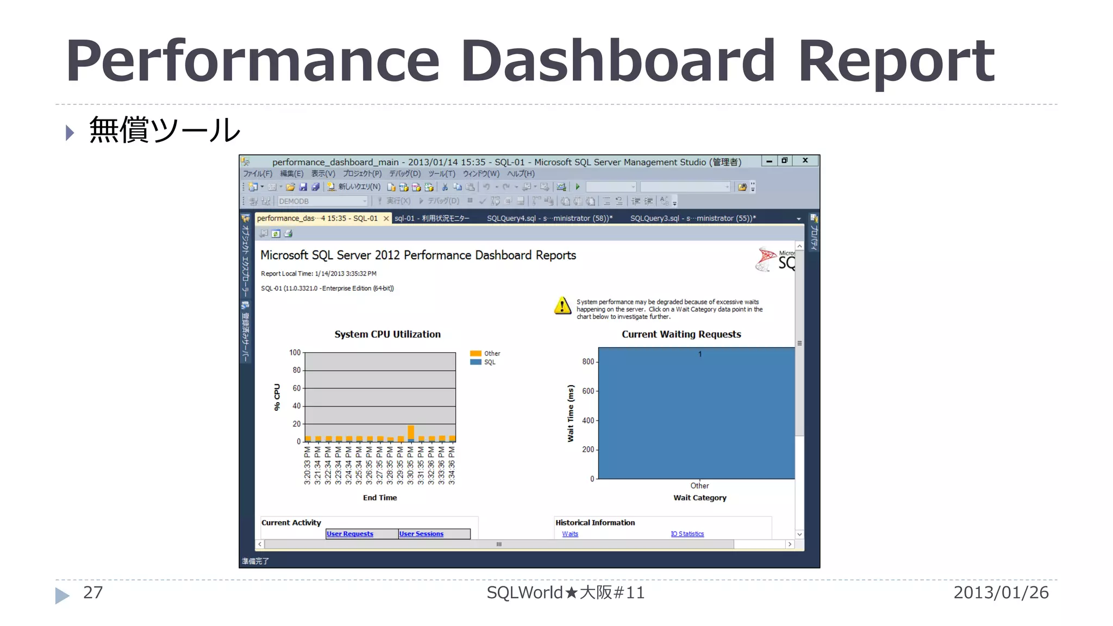Open the 編集(E) menu
The height and width of the screenshot is (626, 1113).
coord(292,174)
